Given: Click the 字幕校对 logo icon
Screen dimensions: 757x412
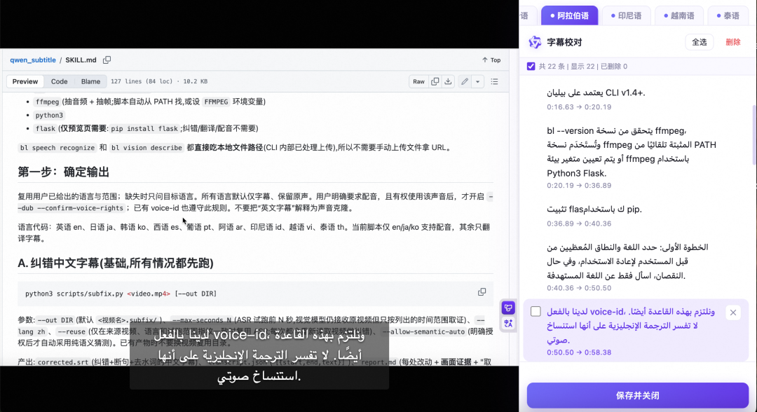Looking at the screenshot, I should click(535, 43).
